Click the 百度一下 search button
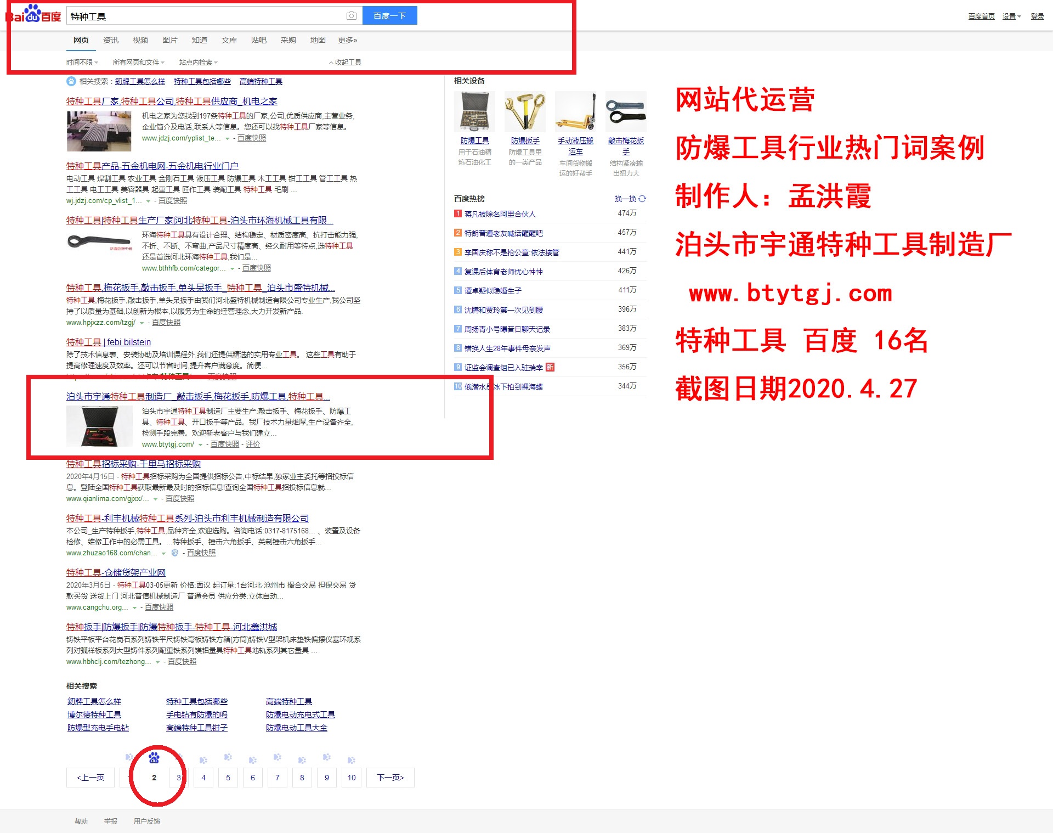The width and height of the screenshot is (1053, 833). (389, 16)
